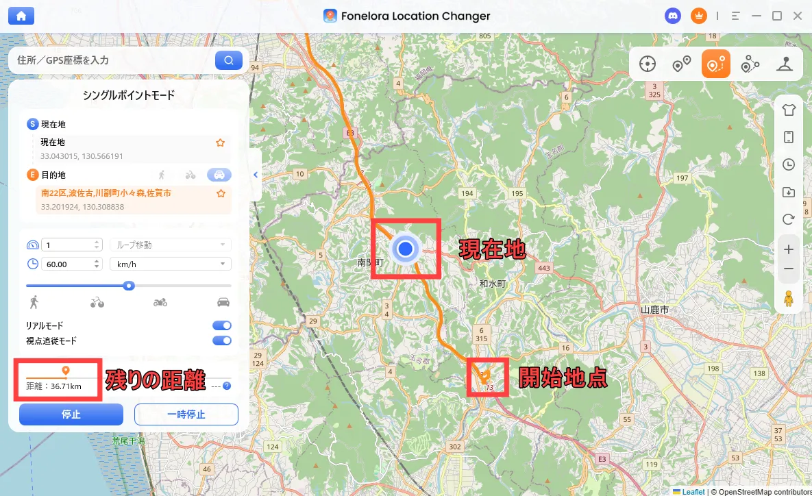The width and height of the screenshot is (812, 496).
Task: Click destination address 南22区,波佐古 text
Action: [x=106, y=193]
